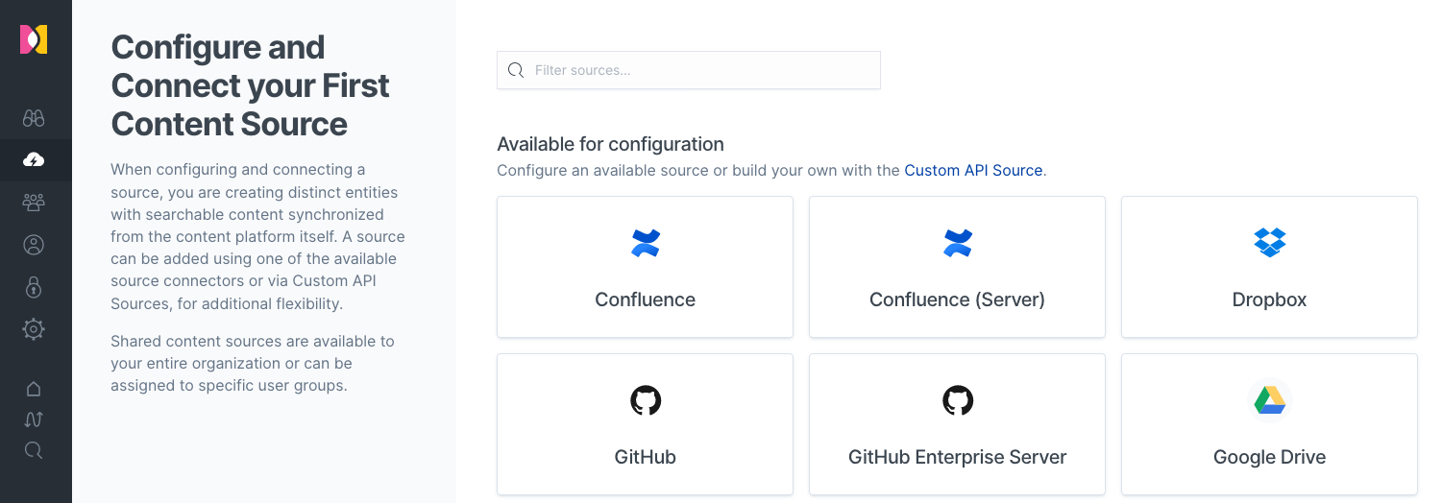Click the Dropbox logo icon
The width and height of the screenshot is (1442, 503).
[1269, 242]
